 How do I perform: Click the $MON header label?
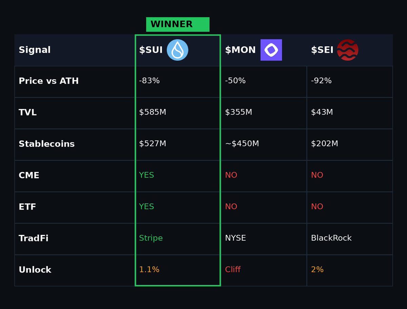tap(240, 50)
